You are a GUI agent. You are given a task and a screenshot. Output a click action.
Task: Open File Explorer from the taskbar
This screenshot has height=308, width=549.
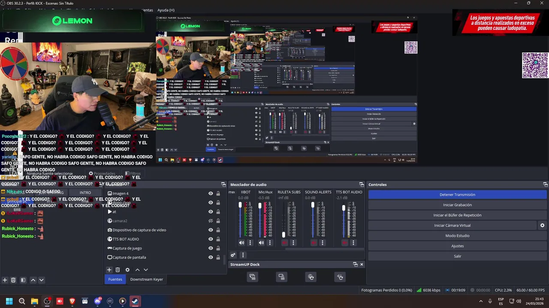point(35,301)
